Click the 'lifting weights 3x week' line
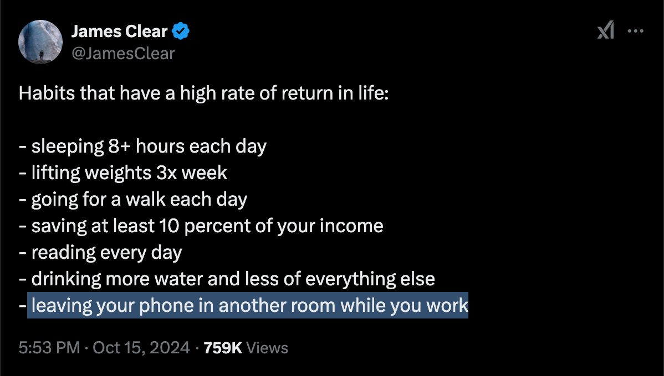Screen dimensions: 664x376 point(123,173)
